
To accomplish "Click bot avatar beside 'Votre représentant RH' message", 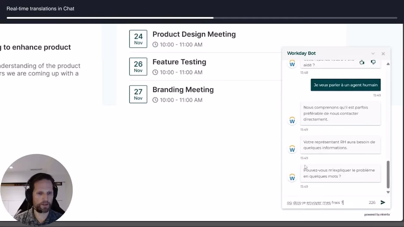I will point(292,149).
